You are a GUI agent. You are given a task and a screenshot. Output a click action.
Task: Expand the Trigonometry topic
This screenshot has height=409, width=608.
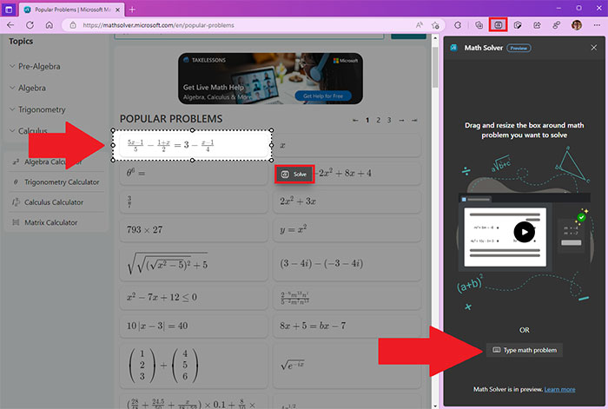pos(37,109)
